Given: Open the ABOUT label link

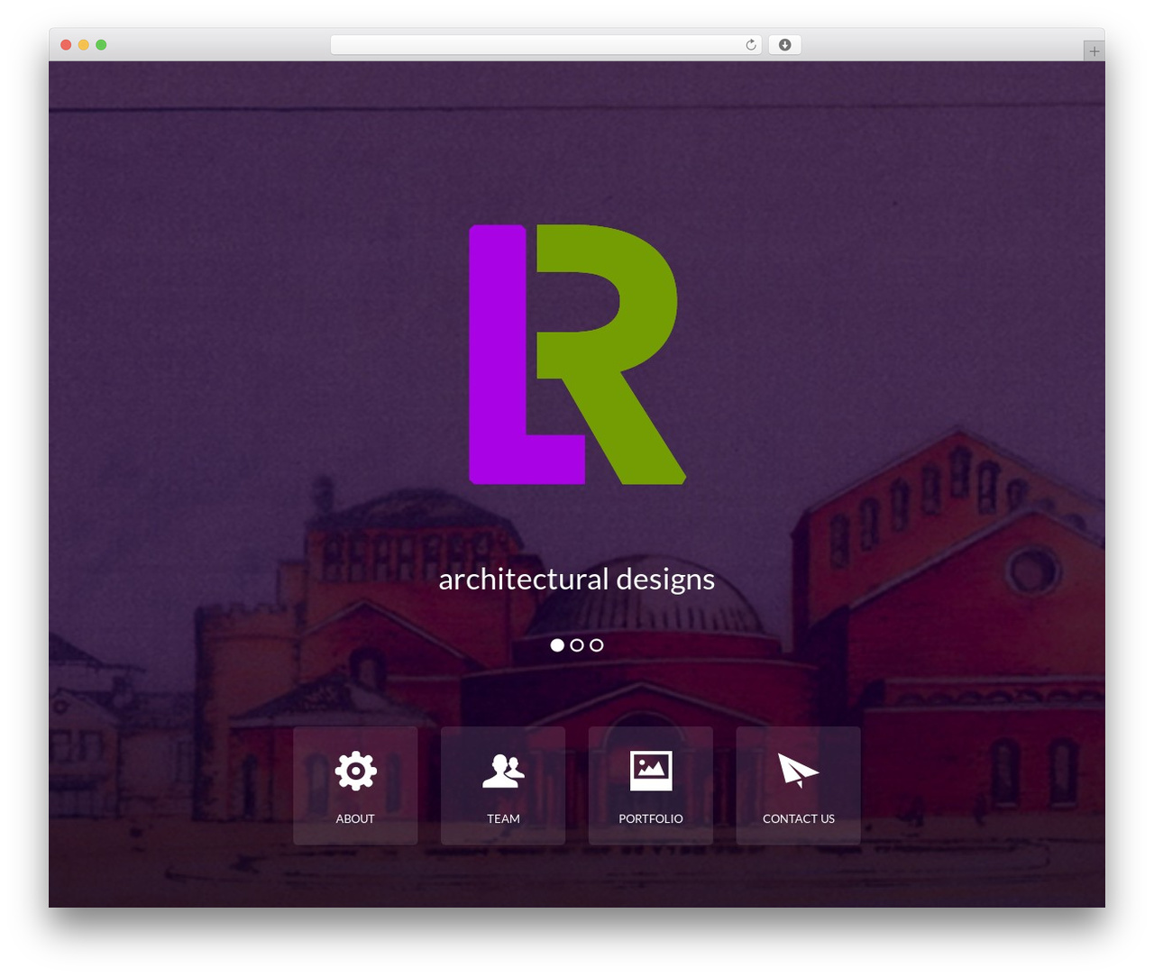Looking at the screenshot, I should [355, 818].
